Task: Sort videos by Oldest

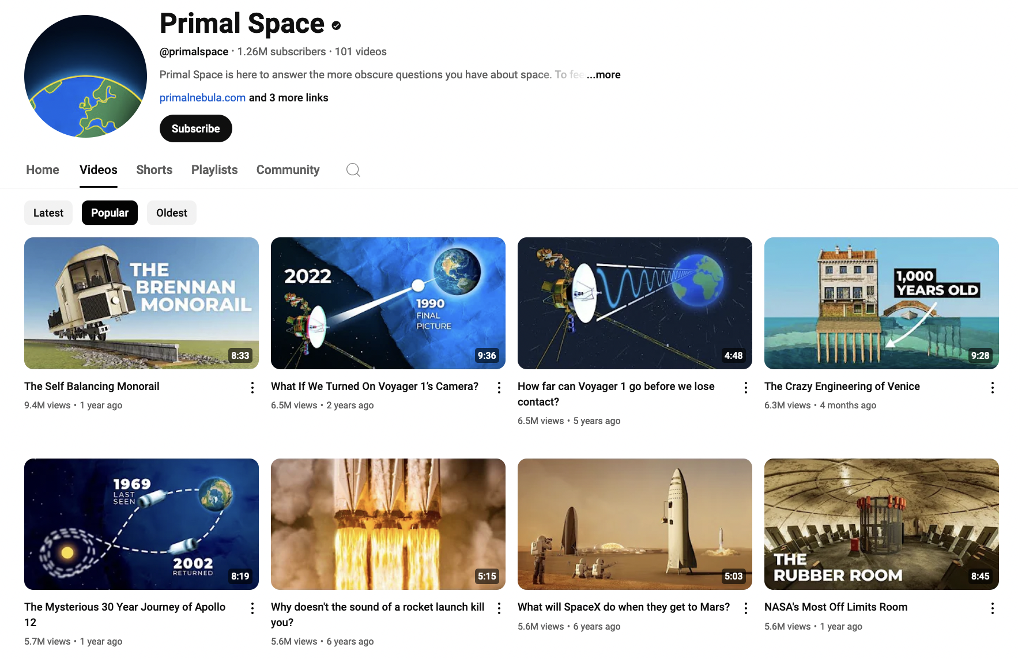Action: pyautogui.click(x=172, y=213)
